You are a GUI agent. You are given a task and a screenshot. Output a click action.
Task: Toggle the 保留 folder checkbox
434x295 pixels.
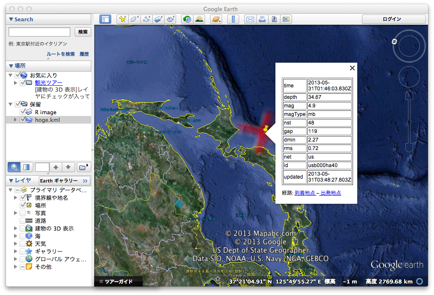18,104
